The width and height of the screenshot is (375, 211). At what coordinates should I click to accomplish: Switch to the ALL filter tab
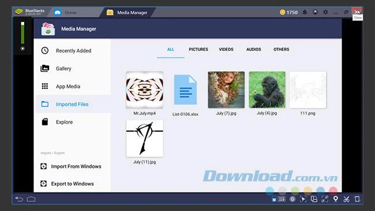coord(171,49)
